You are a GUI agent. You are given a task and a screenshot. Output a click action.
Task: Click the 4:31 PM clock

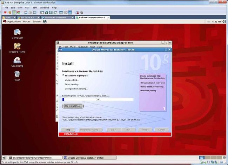[216, 21]
